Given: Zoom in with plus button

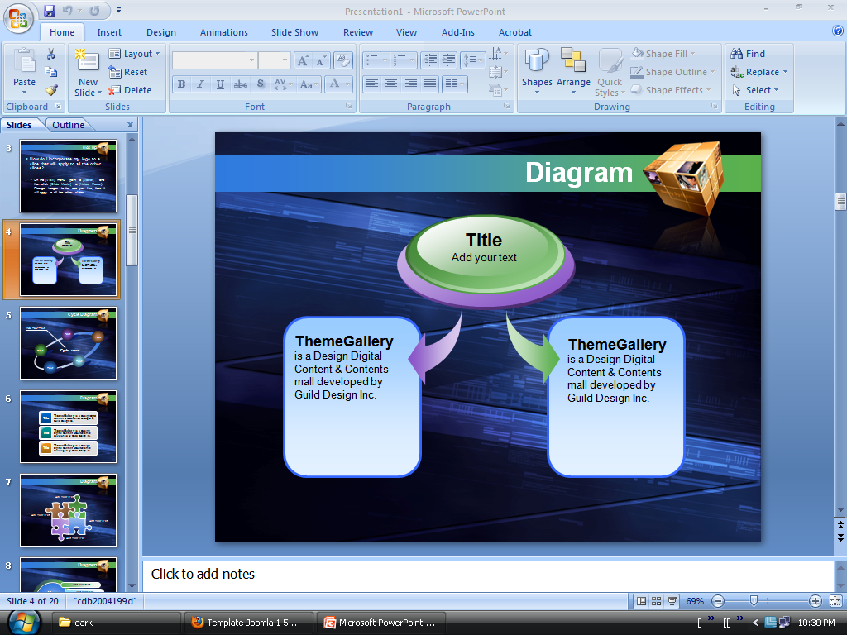Looking at the screenshot, I should point(815,601).
